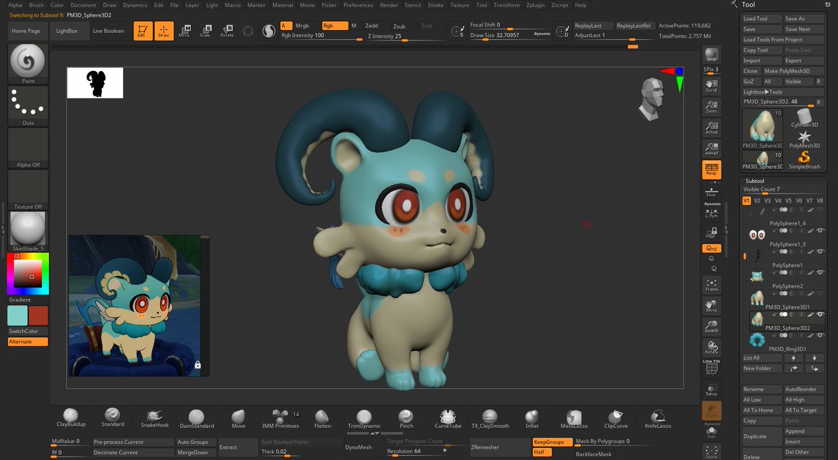
Task: Toggle Xyz rotation mode
Action: (x=712, y=248)
